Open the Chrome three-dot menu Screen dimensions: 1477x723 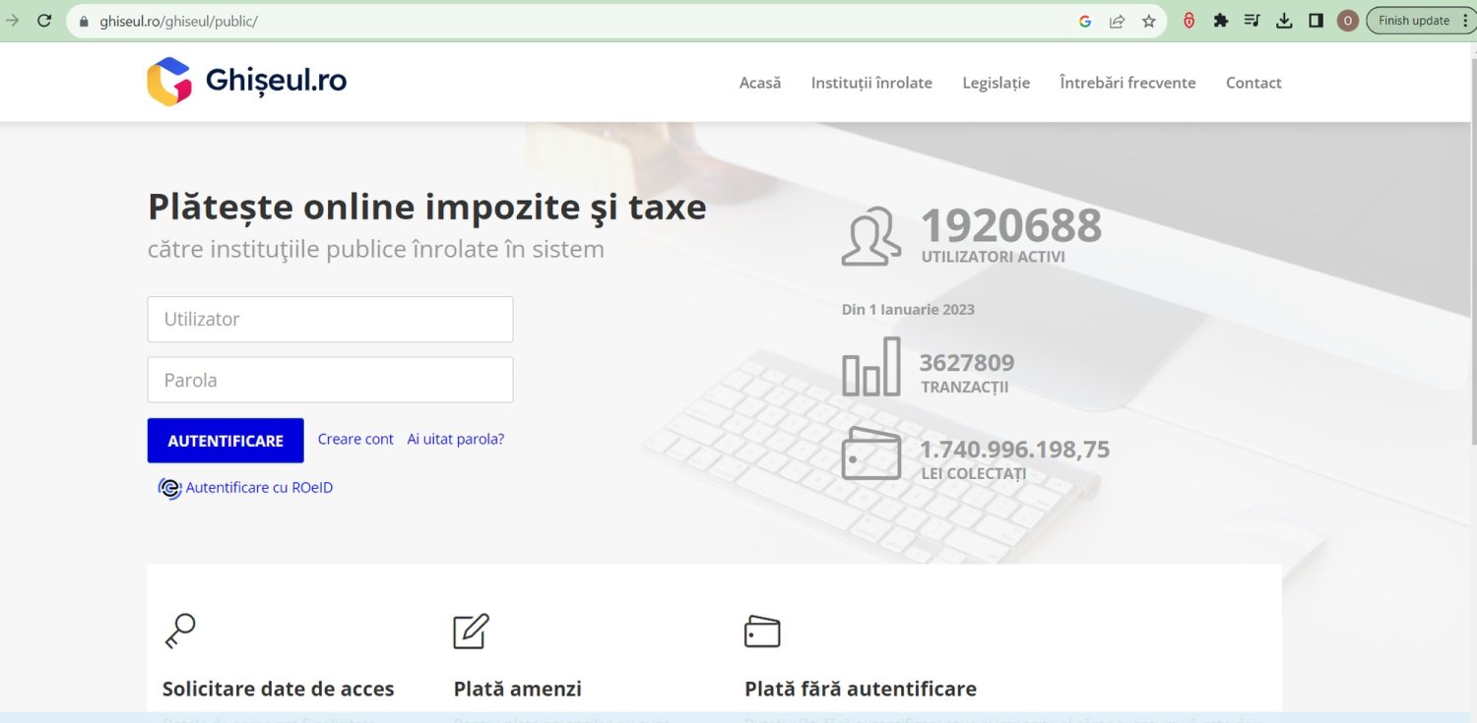[1466, 20]
